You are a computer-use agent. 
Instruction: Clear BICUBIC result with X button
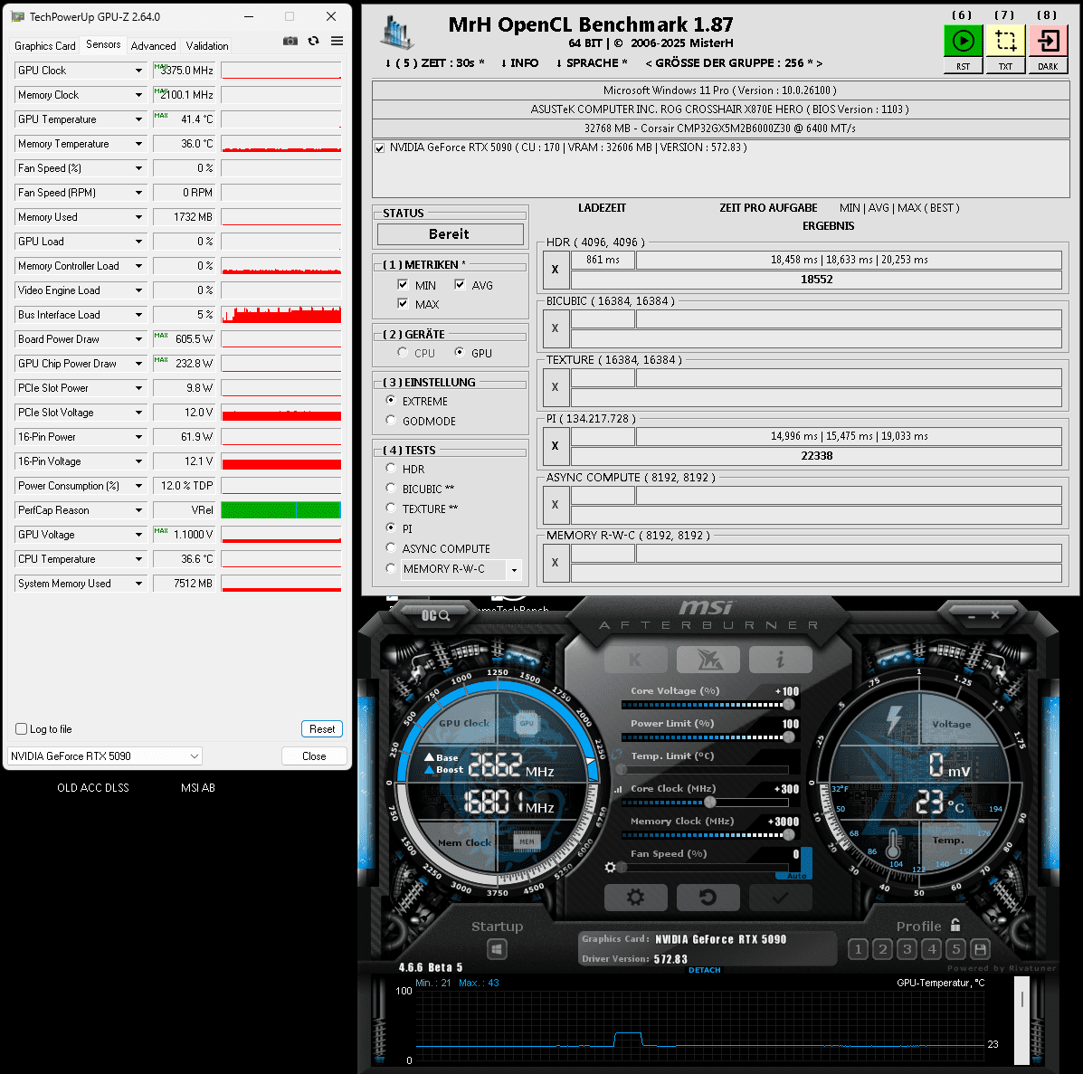556,328
